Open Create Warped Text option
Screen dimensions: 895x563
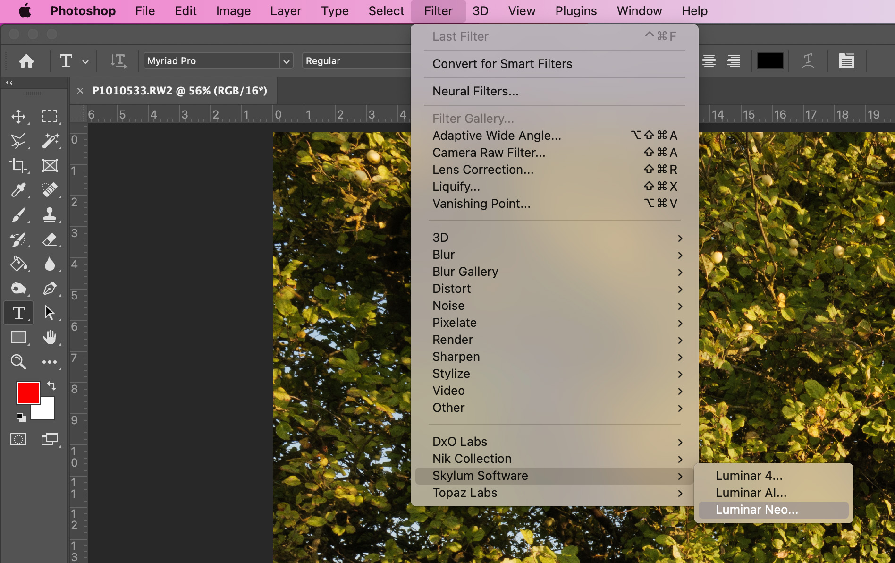[808, 61]
